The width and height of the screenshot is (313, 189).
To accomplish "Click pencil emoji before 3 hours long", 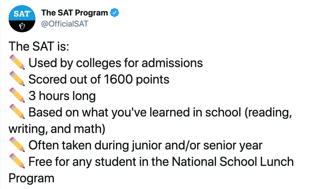I will pyautogui.click(x=17, y=95).
